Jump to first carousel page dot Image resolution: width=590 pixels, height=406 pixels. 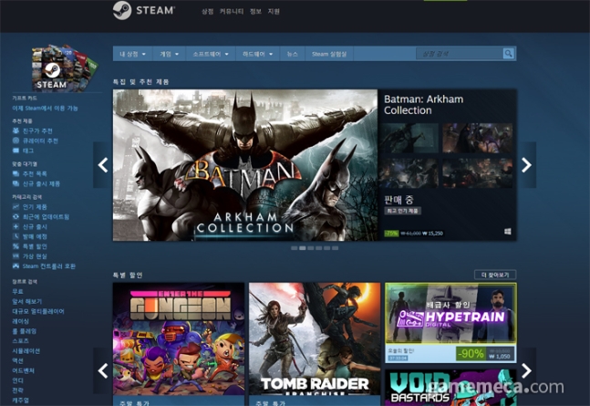tap(295, 248)
